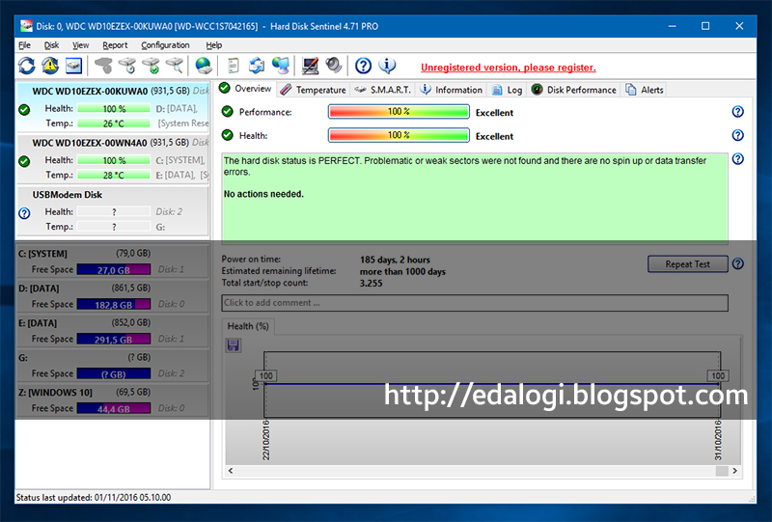Switch to the S.M.A.R.T. tab
The width and height of the screenshot is (772, 522).
point(382,90)
